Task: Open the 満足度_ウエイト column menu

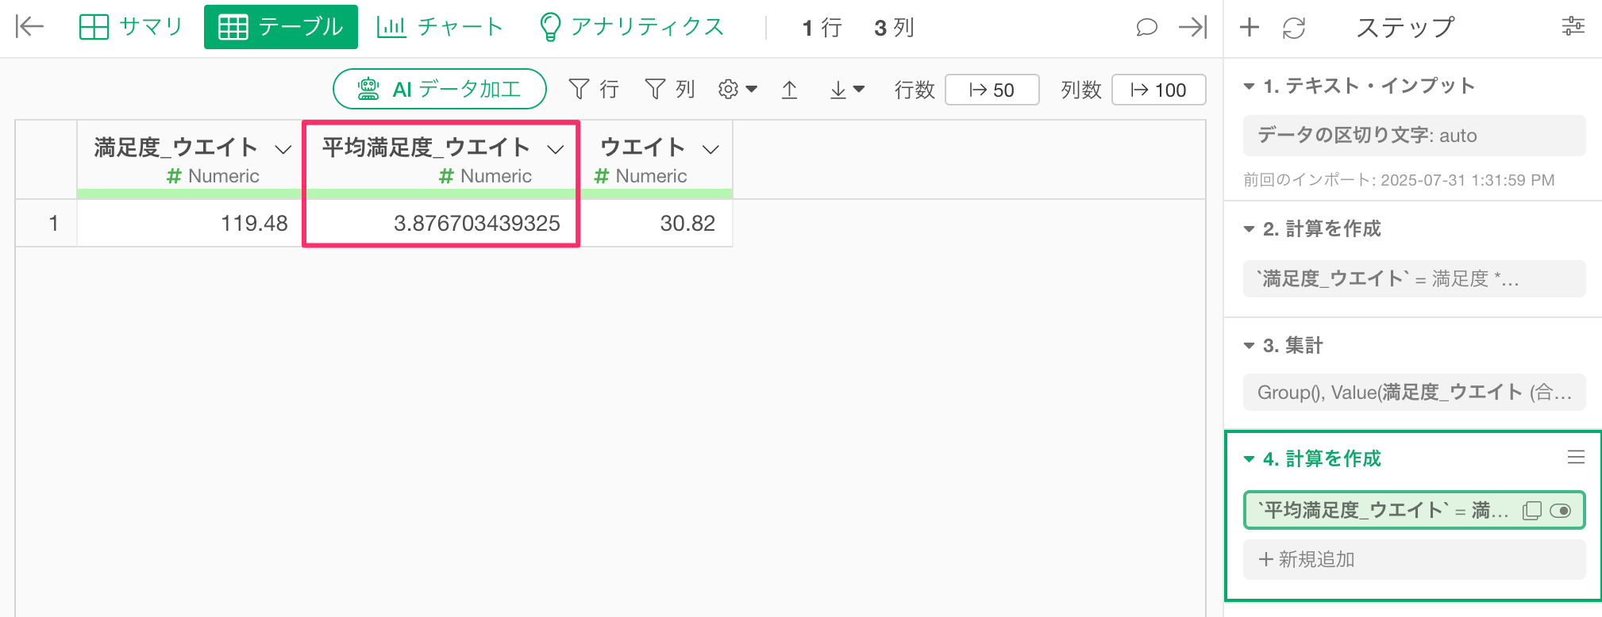Action: [x=283, y=149]
